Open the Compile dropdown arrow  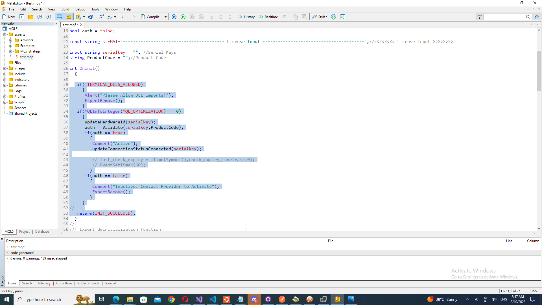(x=165, y=17)
